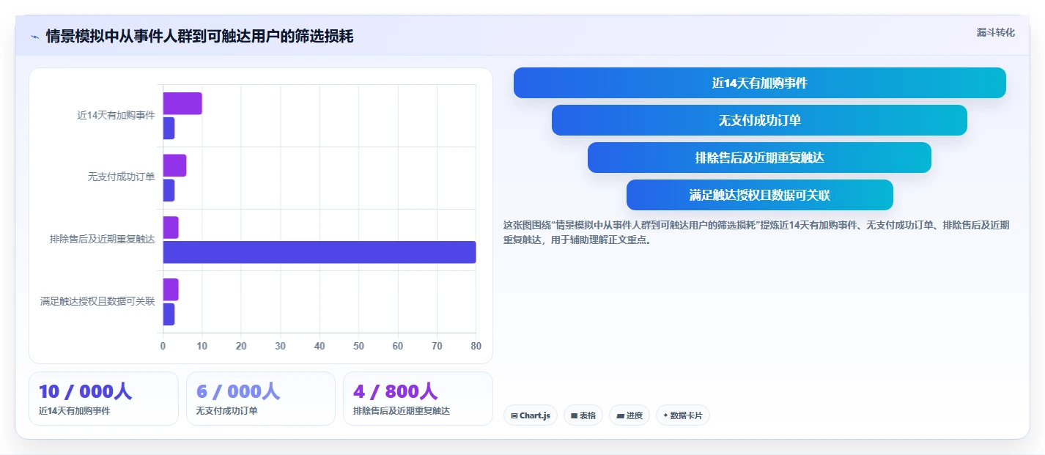Select the 无支付成功订单 funnel stage bar

tap(759, 120)
